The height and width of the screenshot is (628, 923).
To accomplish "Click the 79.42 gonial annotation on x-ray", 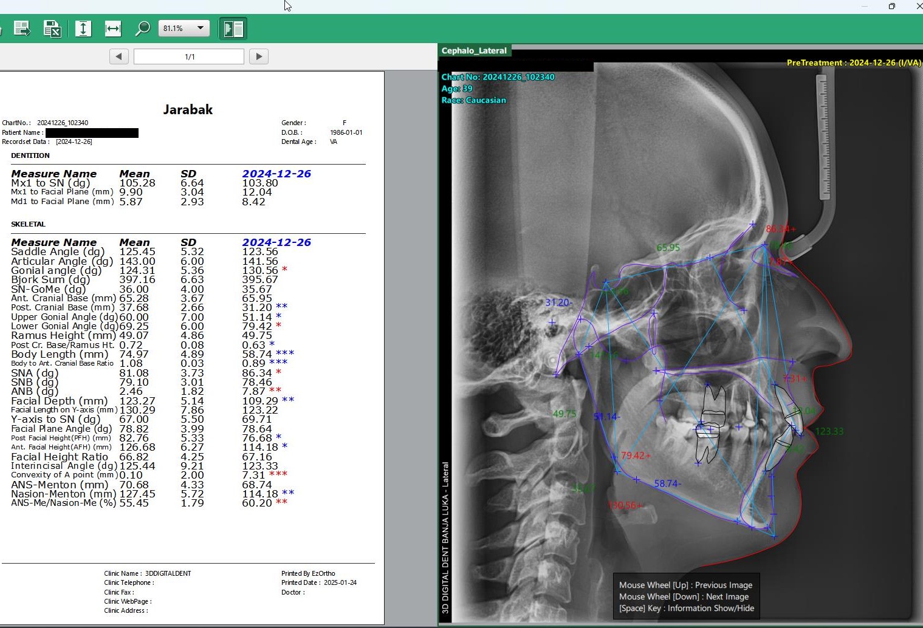I will click(636, 456).
